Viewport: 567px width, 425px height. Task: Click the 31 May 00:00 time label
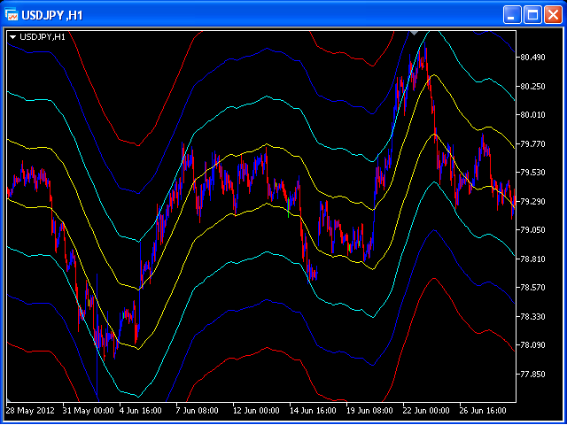tap(88, 411)
